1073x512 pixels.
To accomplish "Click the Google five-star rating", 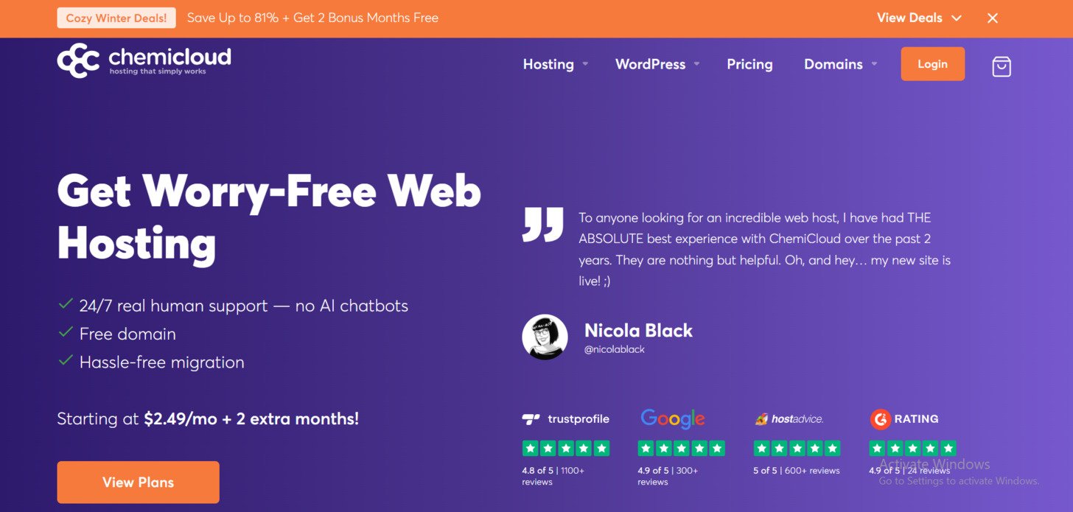I will pyautogui.click(x=681, y=448).
